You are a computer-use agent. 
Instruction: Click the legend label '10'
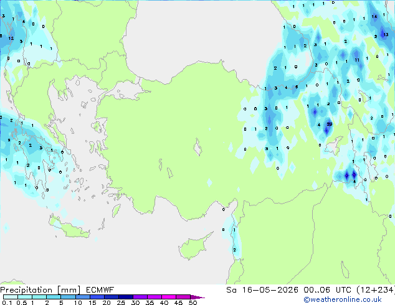78,303
